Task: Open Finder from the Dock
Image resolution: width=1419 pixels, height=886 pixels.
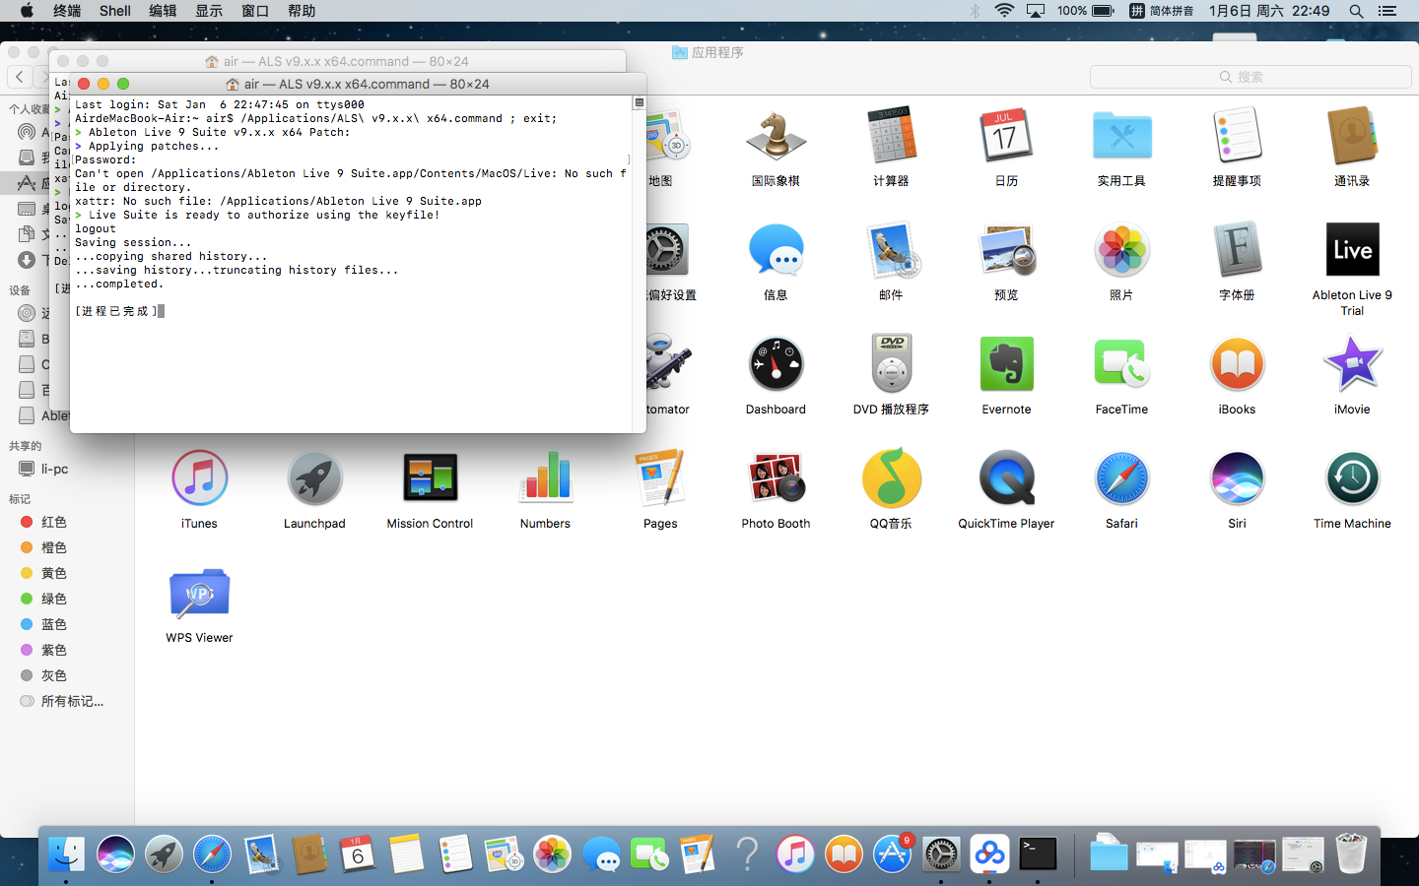Action: pos(66,854)
